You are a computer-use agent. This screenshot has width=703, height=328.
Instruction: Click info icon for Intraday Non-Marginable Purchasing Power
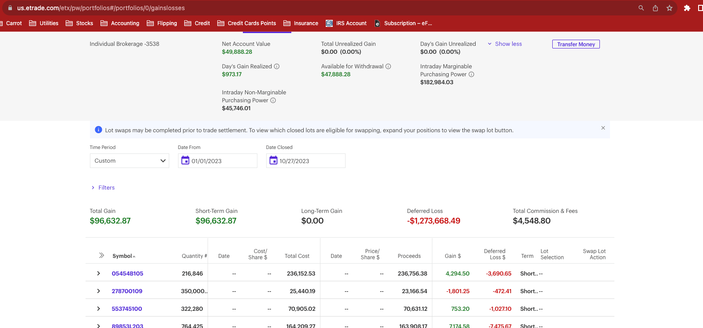273,101
